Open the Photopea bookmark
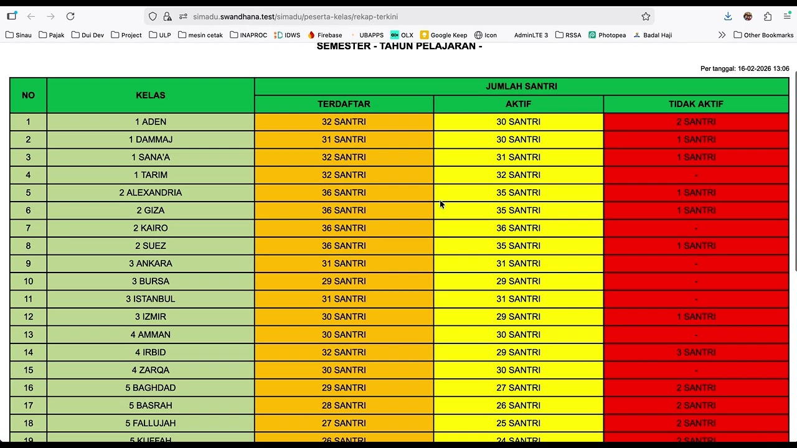The image size is (797, 448). pos(607,35)
